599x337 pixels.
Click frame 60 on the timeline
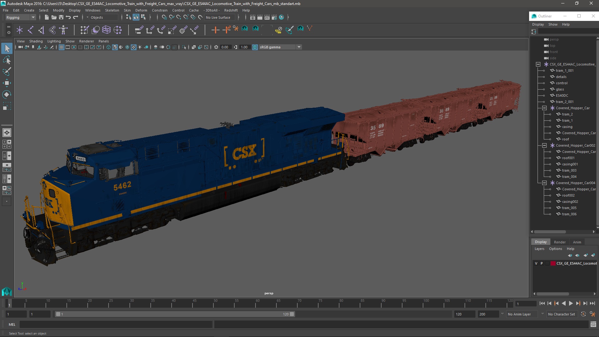(x=258, y=304)
